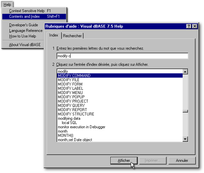Viewport: 204px width, 173px height.
Task: Click the index list scroll up arrow
Action: pos(185,72)
